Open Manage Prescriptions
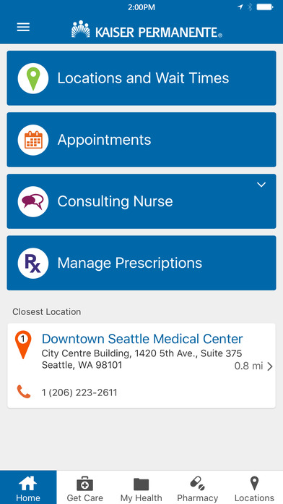The height and width of the screenshot is (504, 283). pyautogui.click(x=141, y=264)
